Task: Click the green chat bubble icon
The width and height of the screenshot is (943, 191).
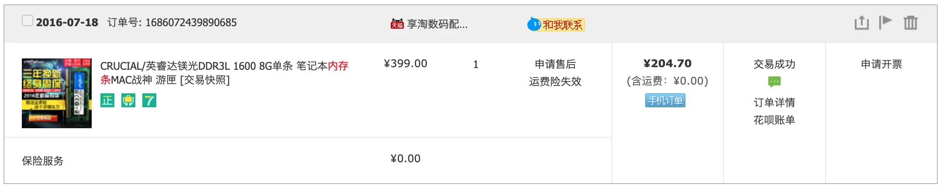Action: [774, 82]
